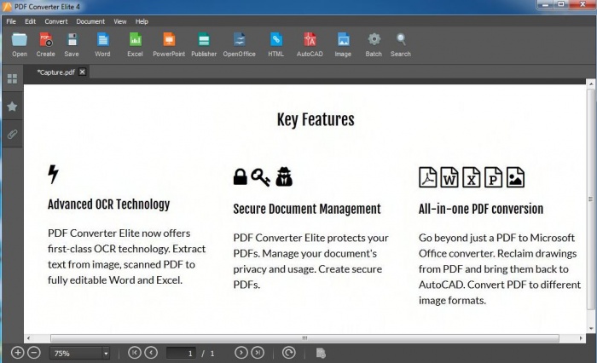The image size is (597, 363).
Task: Click the vertical scrollbar thumb
Action: (590, 199)
